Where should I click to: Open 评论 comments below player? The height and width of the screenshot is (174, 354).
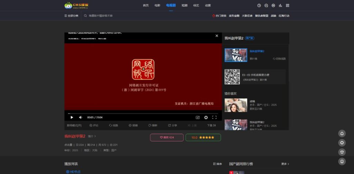[94, 125]
